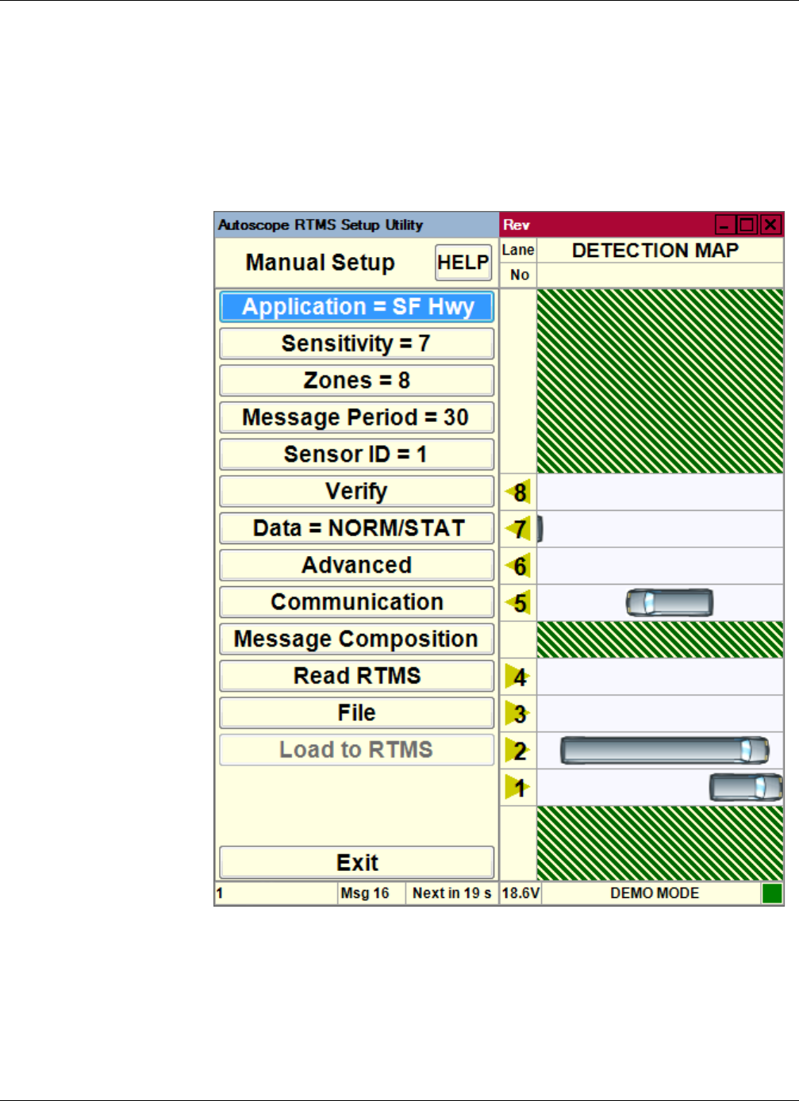Click the DEMO MODE status text
The height and width of the screenshot is (1101, 799).
point(655,893)
